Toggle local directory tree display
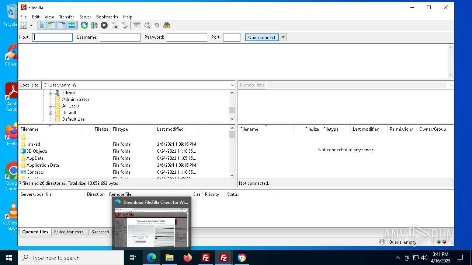The height and width of the screenshot is (265, 472). (x=52, y=25)
